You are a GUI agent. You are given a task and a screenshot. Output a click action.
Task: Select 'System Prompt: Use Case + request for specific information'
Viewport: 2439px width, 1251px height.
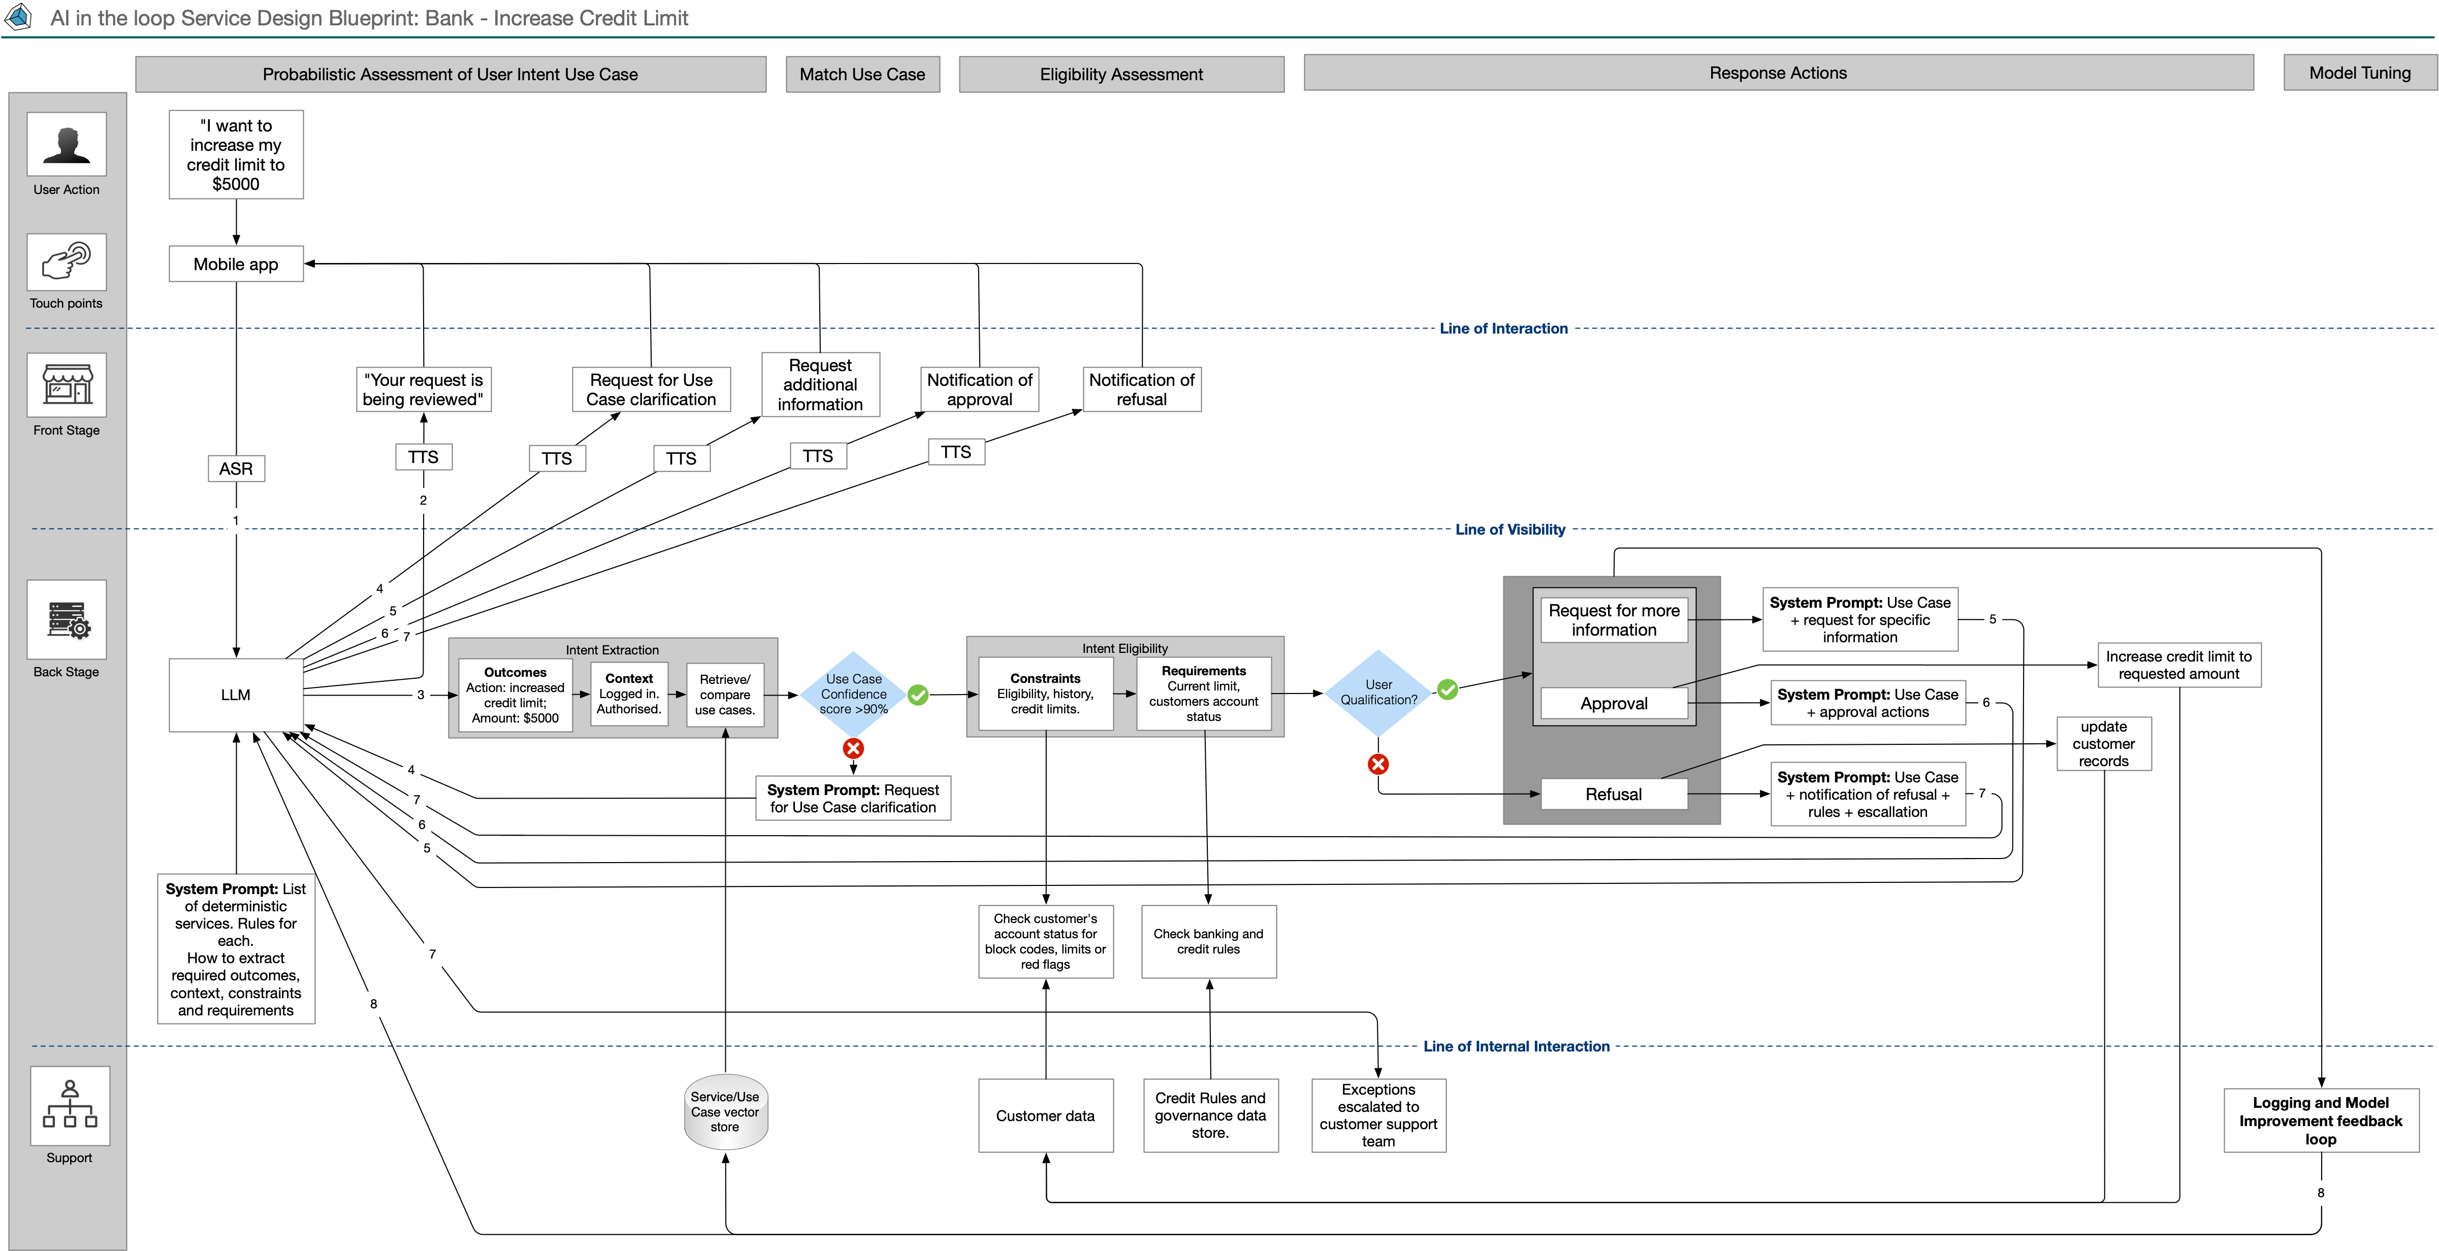[x=1860, y=619]
